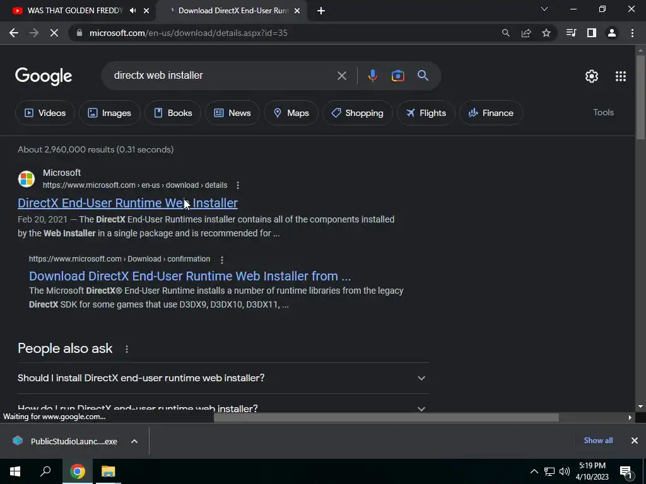Open more options for the confirmation result
The image size is (646, 484).
click(x=221, y=260)
